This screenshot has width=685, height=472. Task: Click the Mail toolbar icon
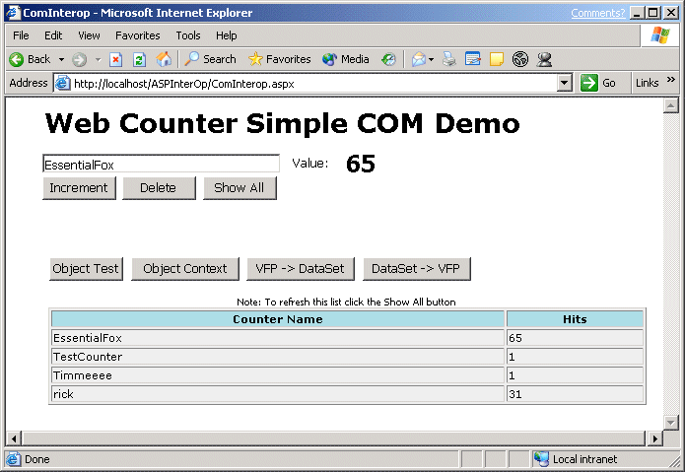coord(418,59)
